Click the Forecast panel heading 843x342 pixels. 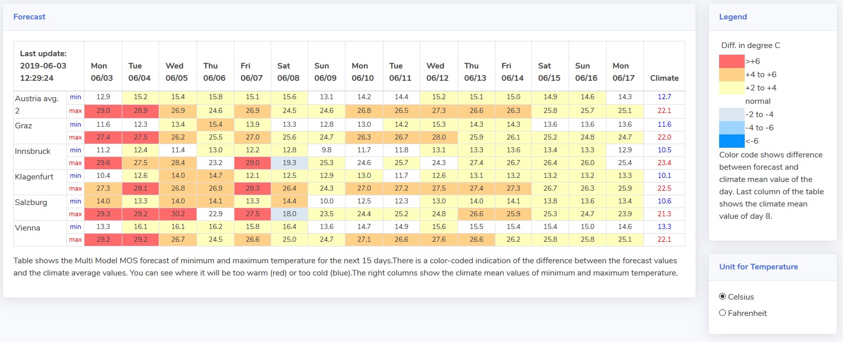[29, 17]
